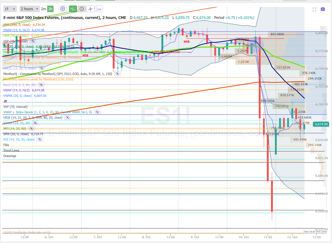This screenshot has height=243, width=332.
Task: Click the clock icon in the toolbar
Action: [81, 9]
